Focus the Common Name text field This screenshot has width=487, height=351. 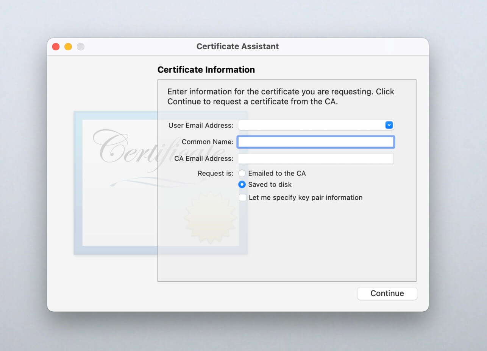click(315, 142)
